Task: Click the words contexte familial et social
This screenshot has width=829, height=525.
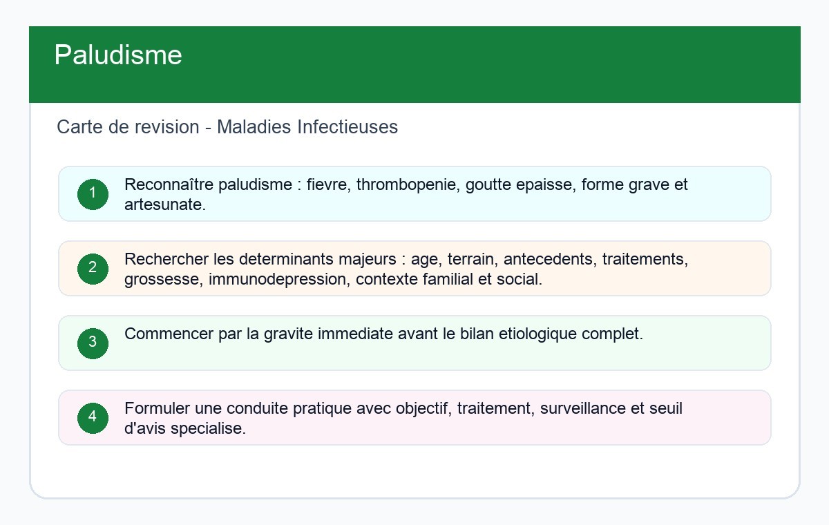Action: (449, 280)
